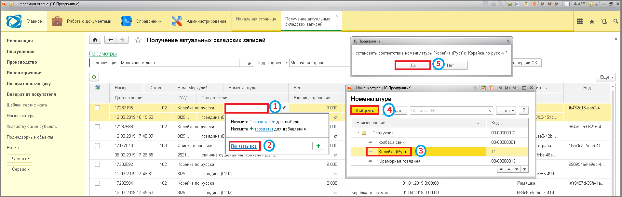Click the Home page icon button
The image size is (622, 197).
(x=95, y=40)
